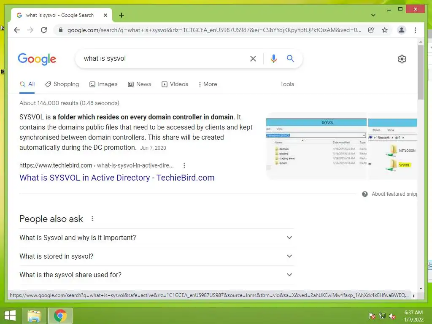Click the 'About 146,000 results' text
The width and height of the screenshot is (432, 324).
pos(69,103)
